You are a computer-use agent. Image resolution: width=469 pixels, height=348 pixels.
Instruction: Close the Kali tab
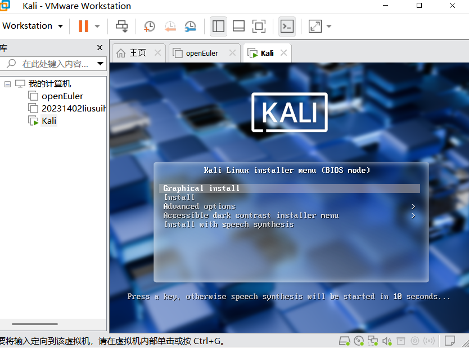[284, 53]
